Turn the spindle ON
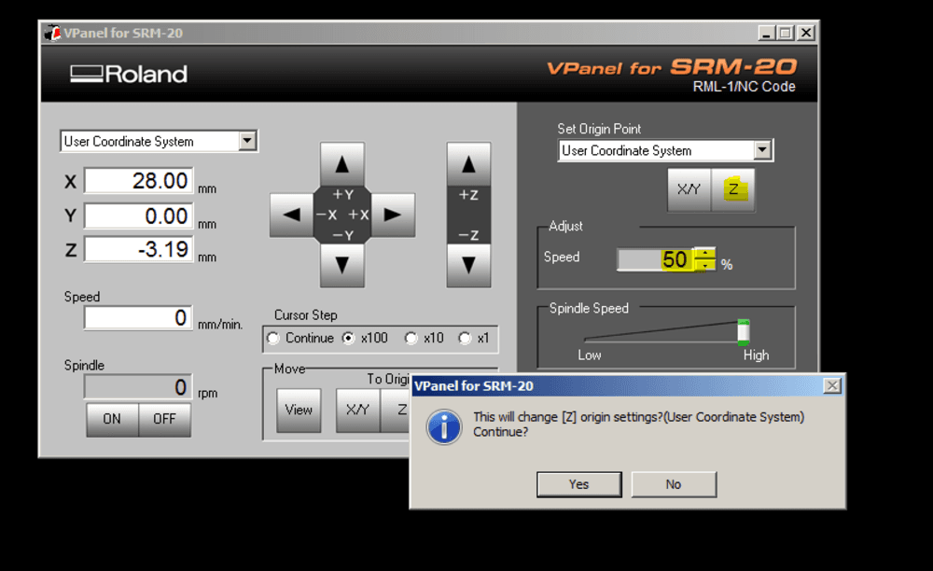 coord(112,419)
